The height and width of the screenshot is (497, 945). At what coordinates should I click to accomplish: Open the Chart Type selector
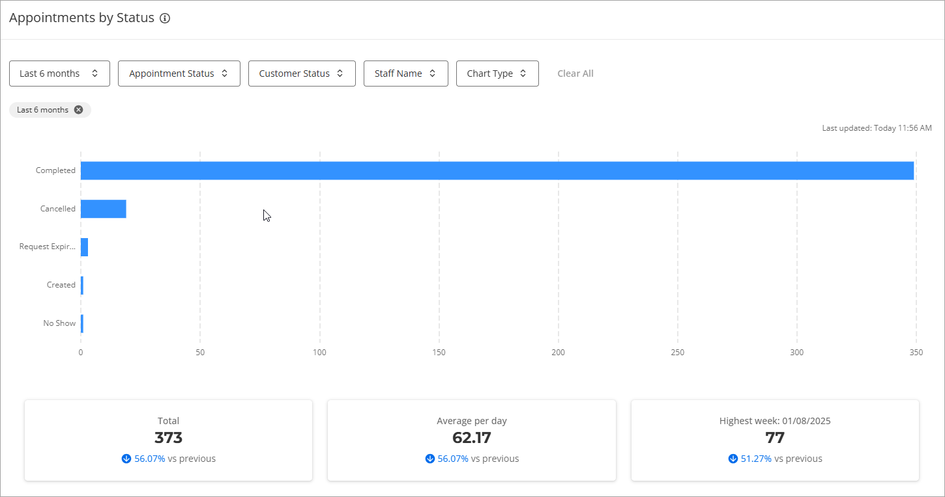tap(497, 74)
